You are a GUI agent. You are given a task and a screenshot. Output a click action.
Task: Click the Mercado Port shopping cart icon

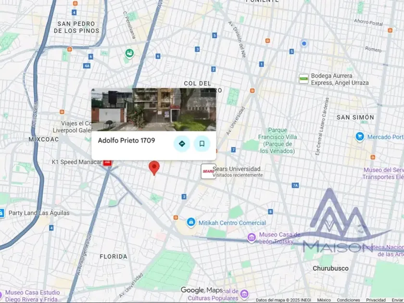[360, 137]
